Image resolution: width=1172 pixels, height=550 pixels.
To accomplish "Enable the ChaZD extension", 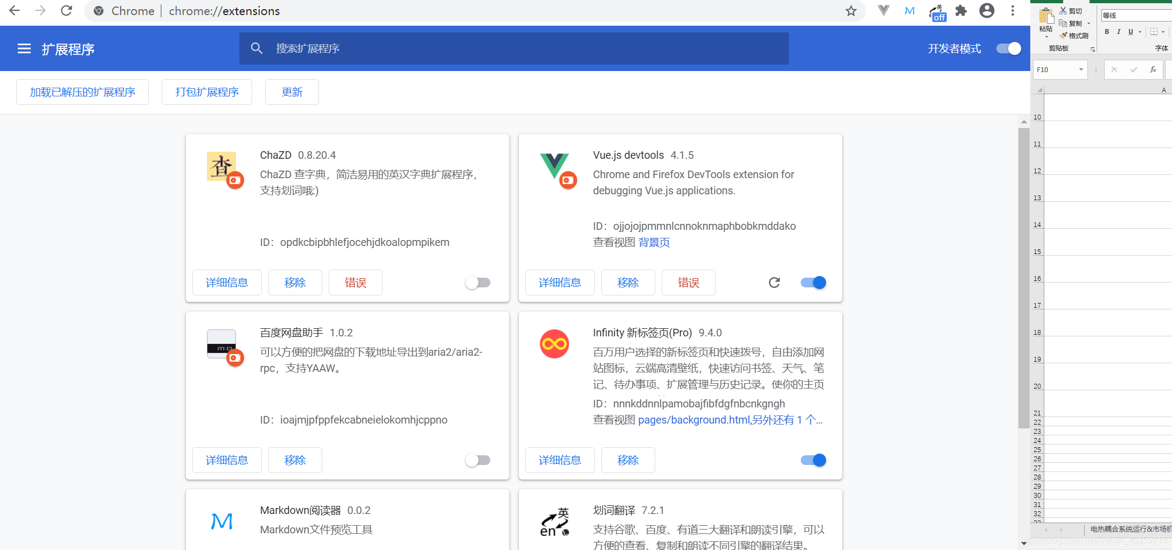I will pos(478,283).
